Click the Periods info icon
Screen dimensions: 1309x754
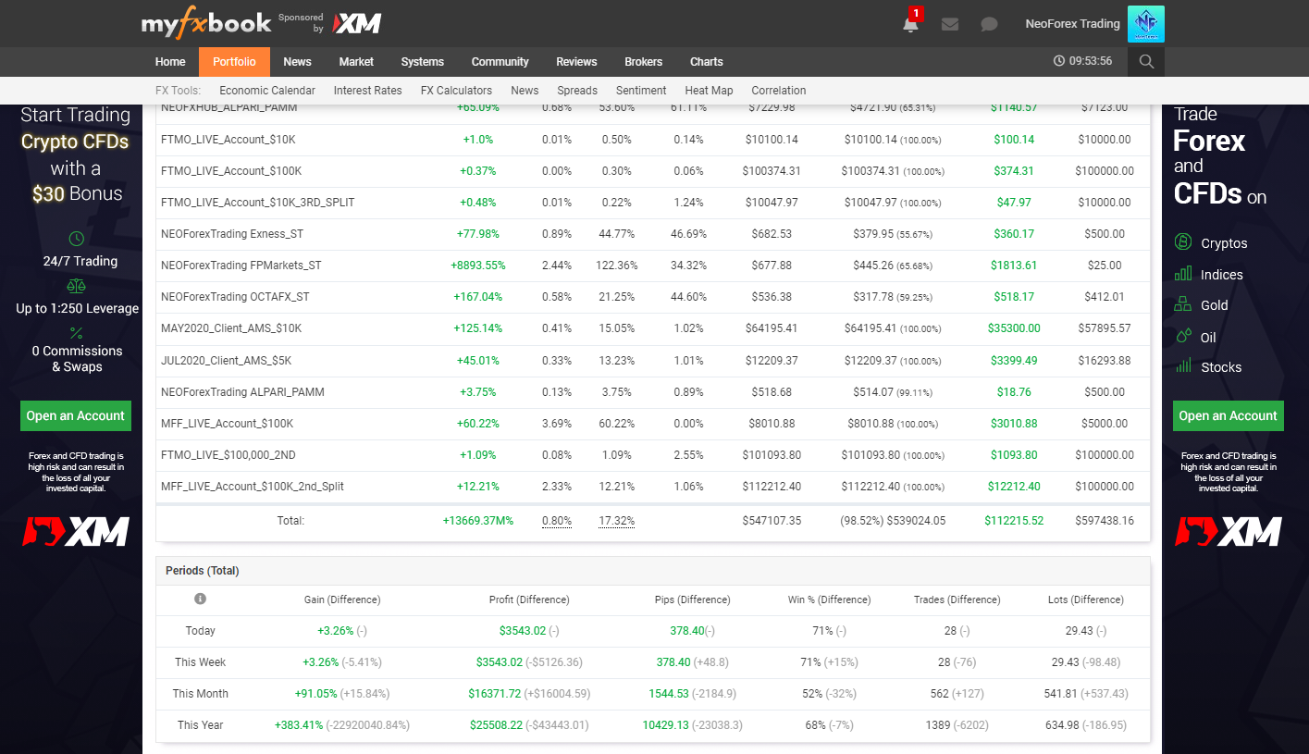coord(200,599)
